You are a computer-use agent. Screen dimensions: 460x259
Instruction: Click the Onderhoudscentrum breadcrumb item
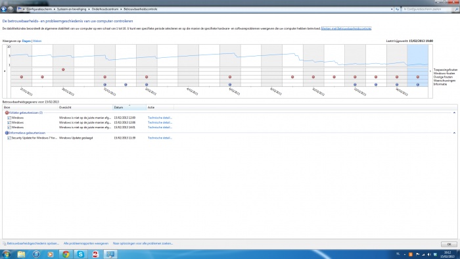pyautogui.click(x=105, y=9)
